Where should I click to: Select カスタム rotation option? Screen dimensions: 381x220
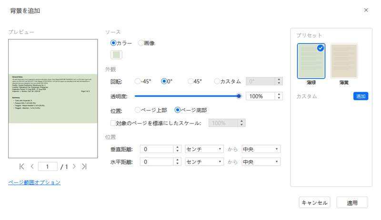pyautogui.click(x=217, y=81)
